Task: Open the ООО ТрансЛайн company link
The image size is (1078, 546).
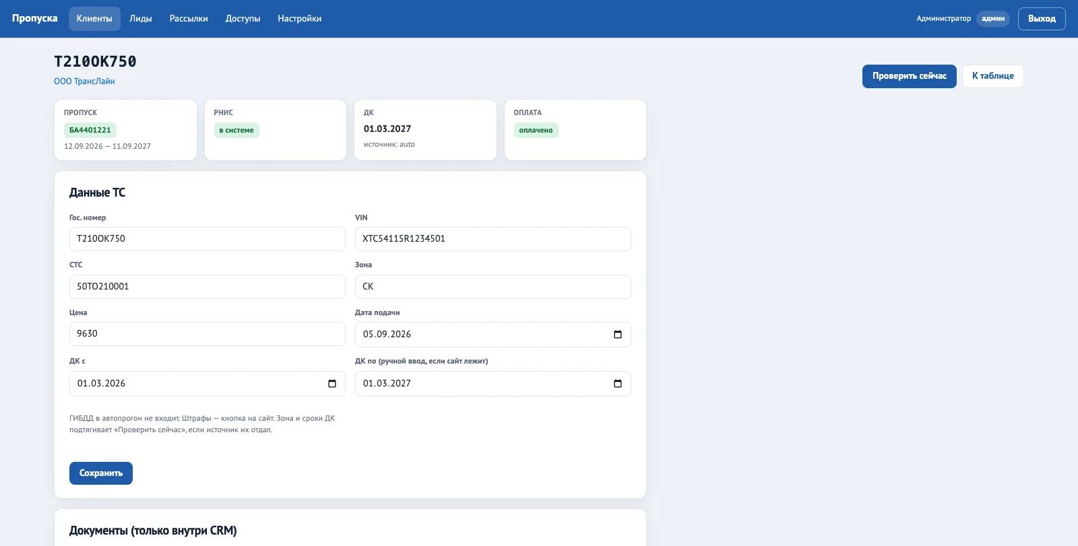Action: [84, 81]
